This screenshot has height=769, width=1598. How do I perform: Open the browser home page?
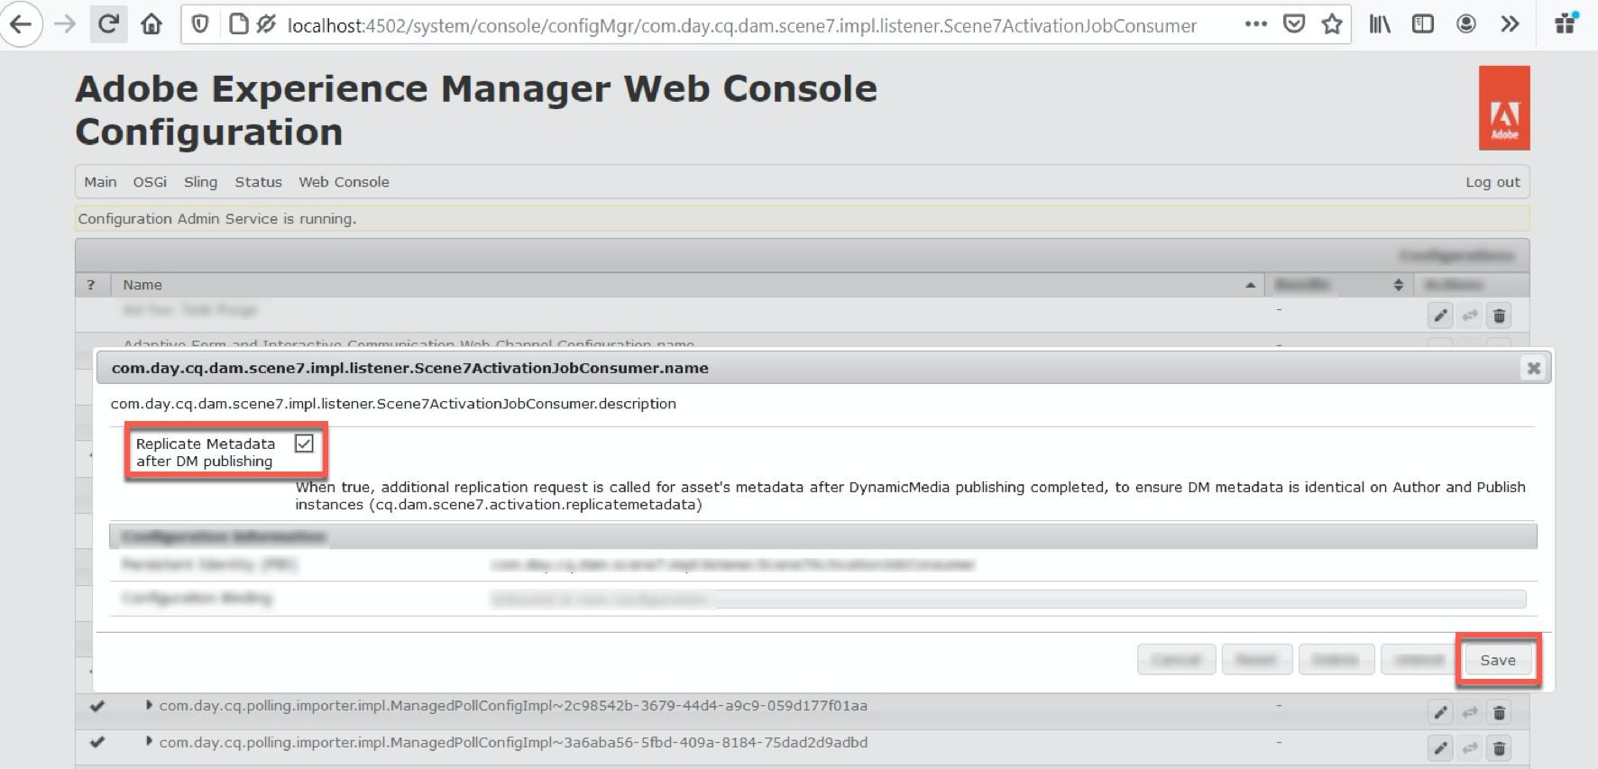pos(152,24)
